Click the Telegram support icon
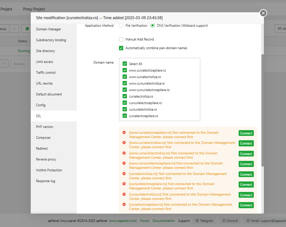Viewport: 286px width, 227px height. click(x=197, y=220)
